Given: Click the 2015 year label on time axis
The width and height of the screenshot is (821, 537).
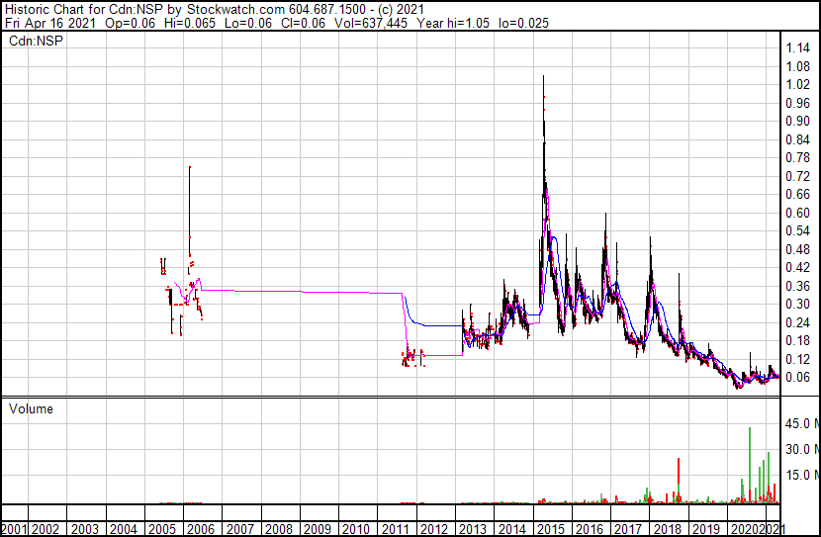Looking at the screenshot, I should click(x=552, y=529).
